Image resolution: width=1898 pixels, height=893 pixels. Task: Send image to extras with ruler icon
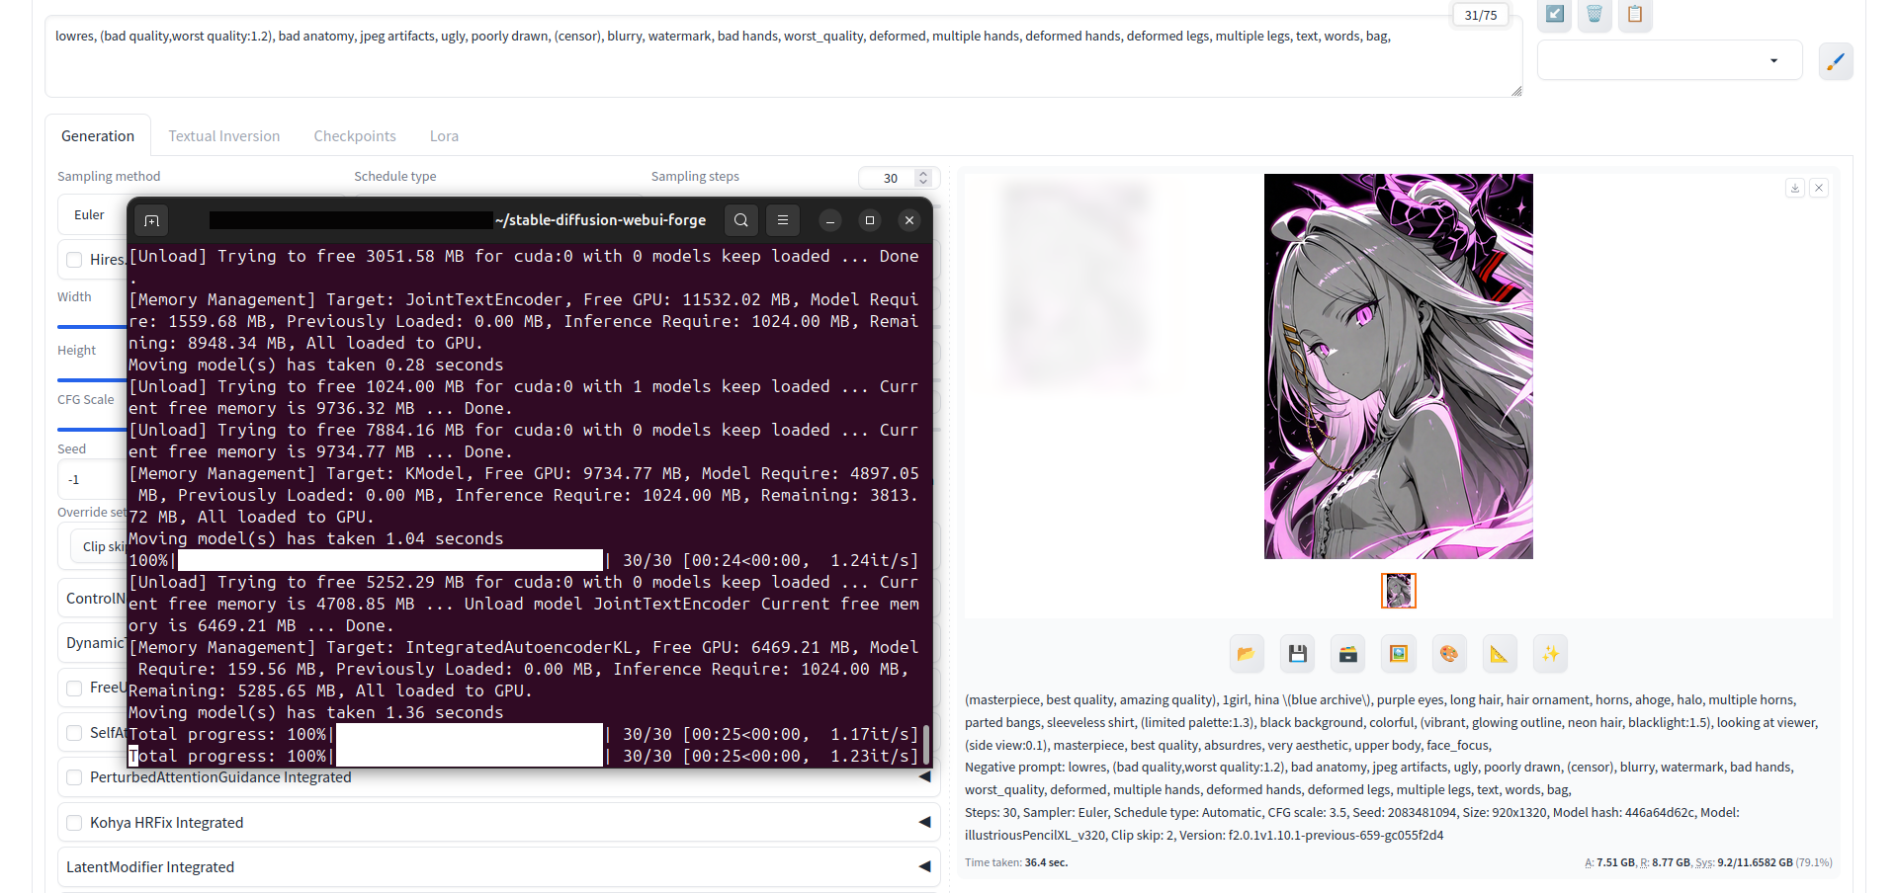pos(1499,654)
